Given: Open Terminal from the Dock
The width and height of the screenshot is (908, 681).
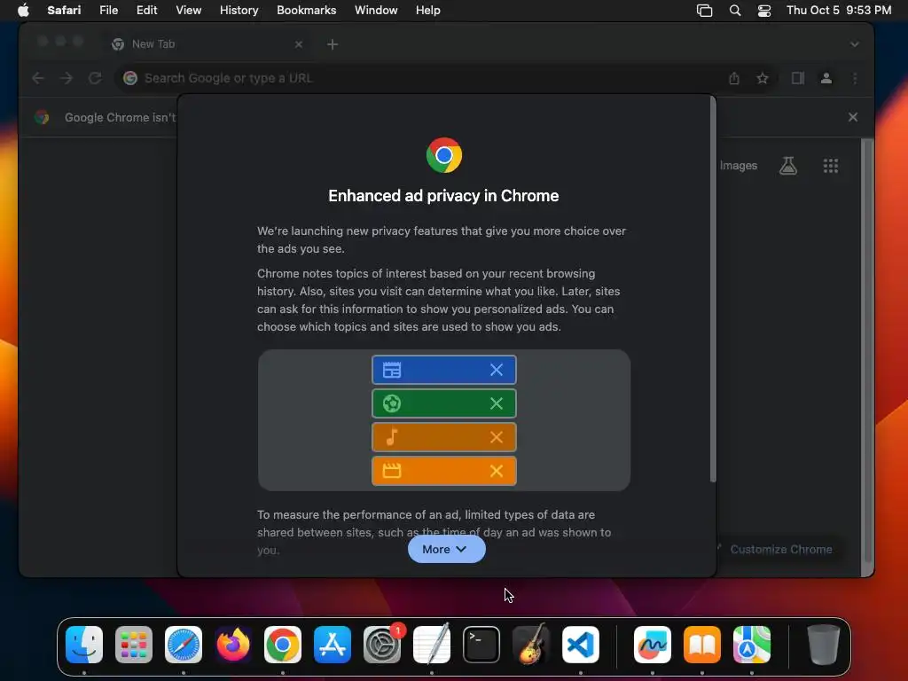Looking at the screenshot, I should pos(481,645).
